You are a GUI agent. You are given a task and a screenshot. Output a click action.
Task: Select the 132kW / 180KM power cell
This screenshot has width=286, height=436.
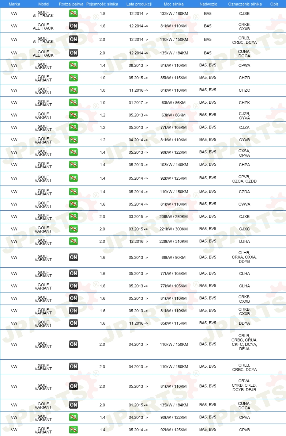pos(174,14)
